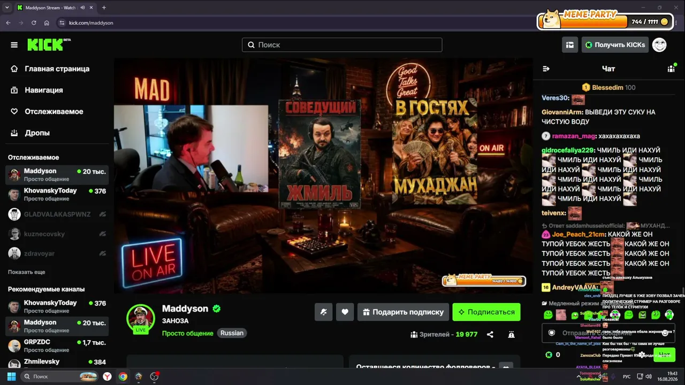The width and height of the screenshot is (685, 385).
Task: Switch the РУС keyboard language indicator
Action: click(x=627, y=376)
